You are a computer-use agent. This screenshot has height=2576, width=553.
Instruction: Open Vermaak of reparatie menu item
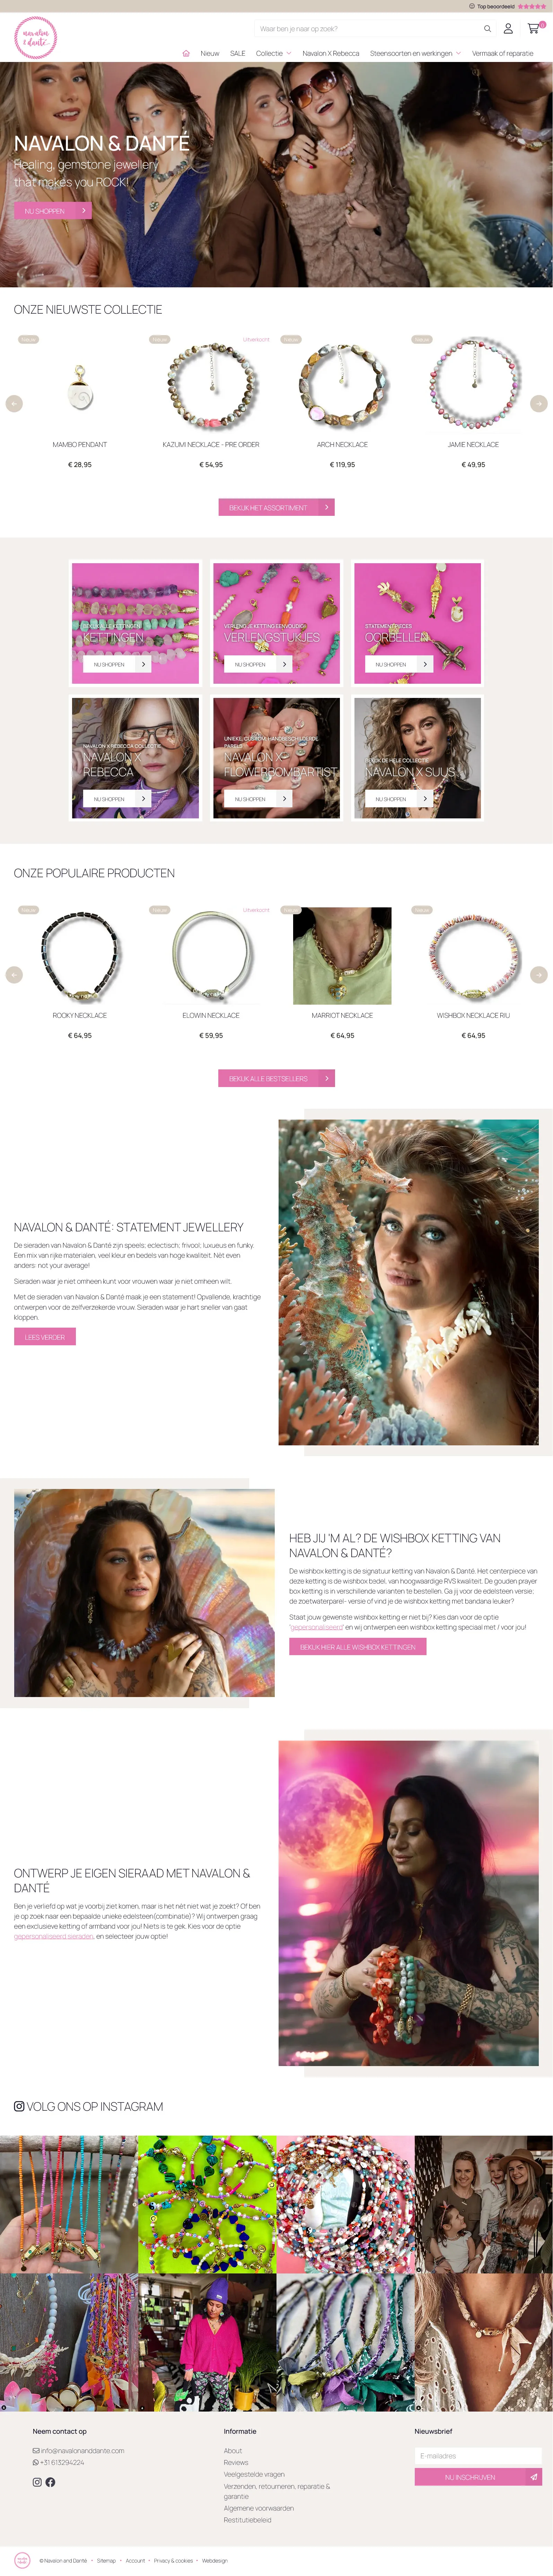pyautogui.click(x=502, y=53)
